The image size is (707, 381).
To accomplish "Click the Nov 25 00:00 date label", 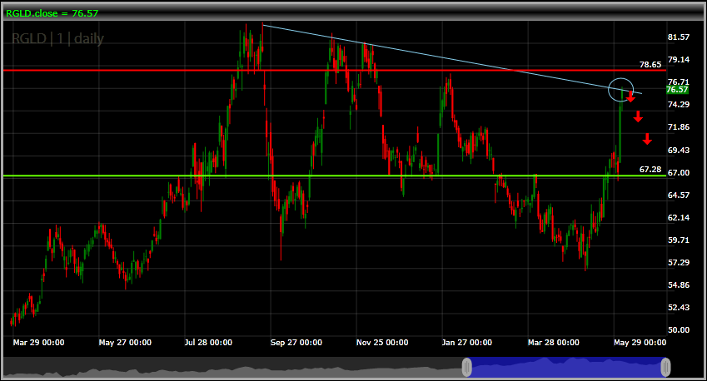I will [x=382, y=342].
